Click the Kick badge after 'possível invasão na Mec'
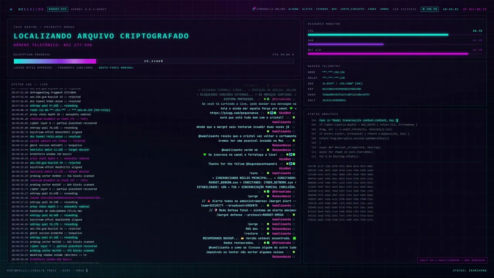Image resolution: width=494 pixels, height=278 pixels. pyautogui.click(x=294, y=141)
